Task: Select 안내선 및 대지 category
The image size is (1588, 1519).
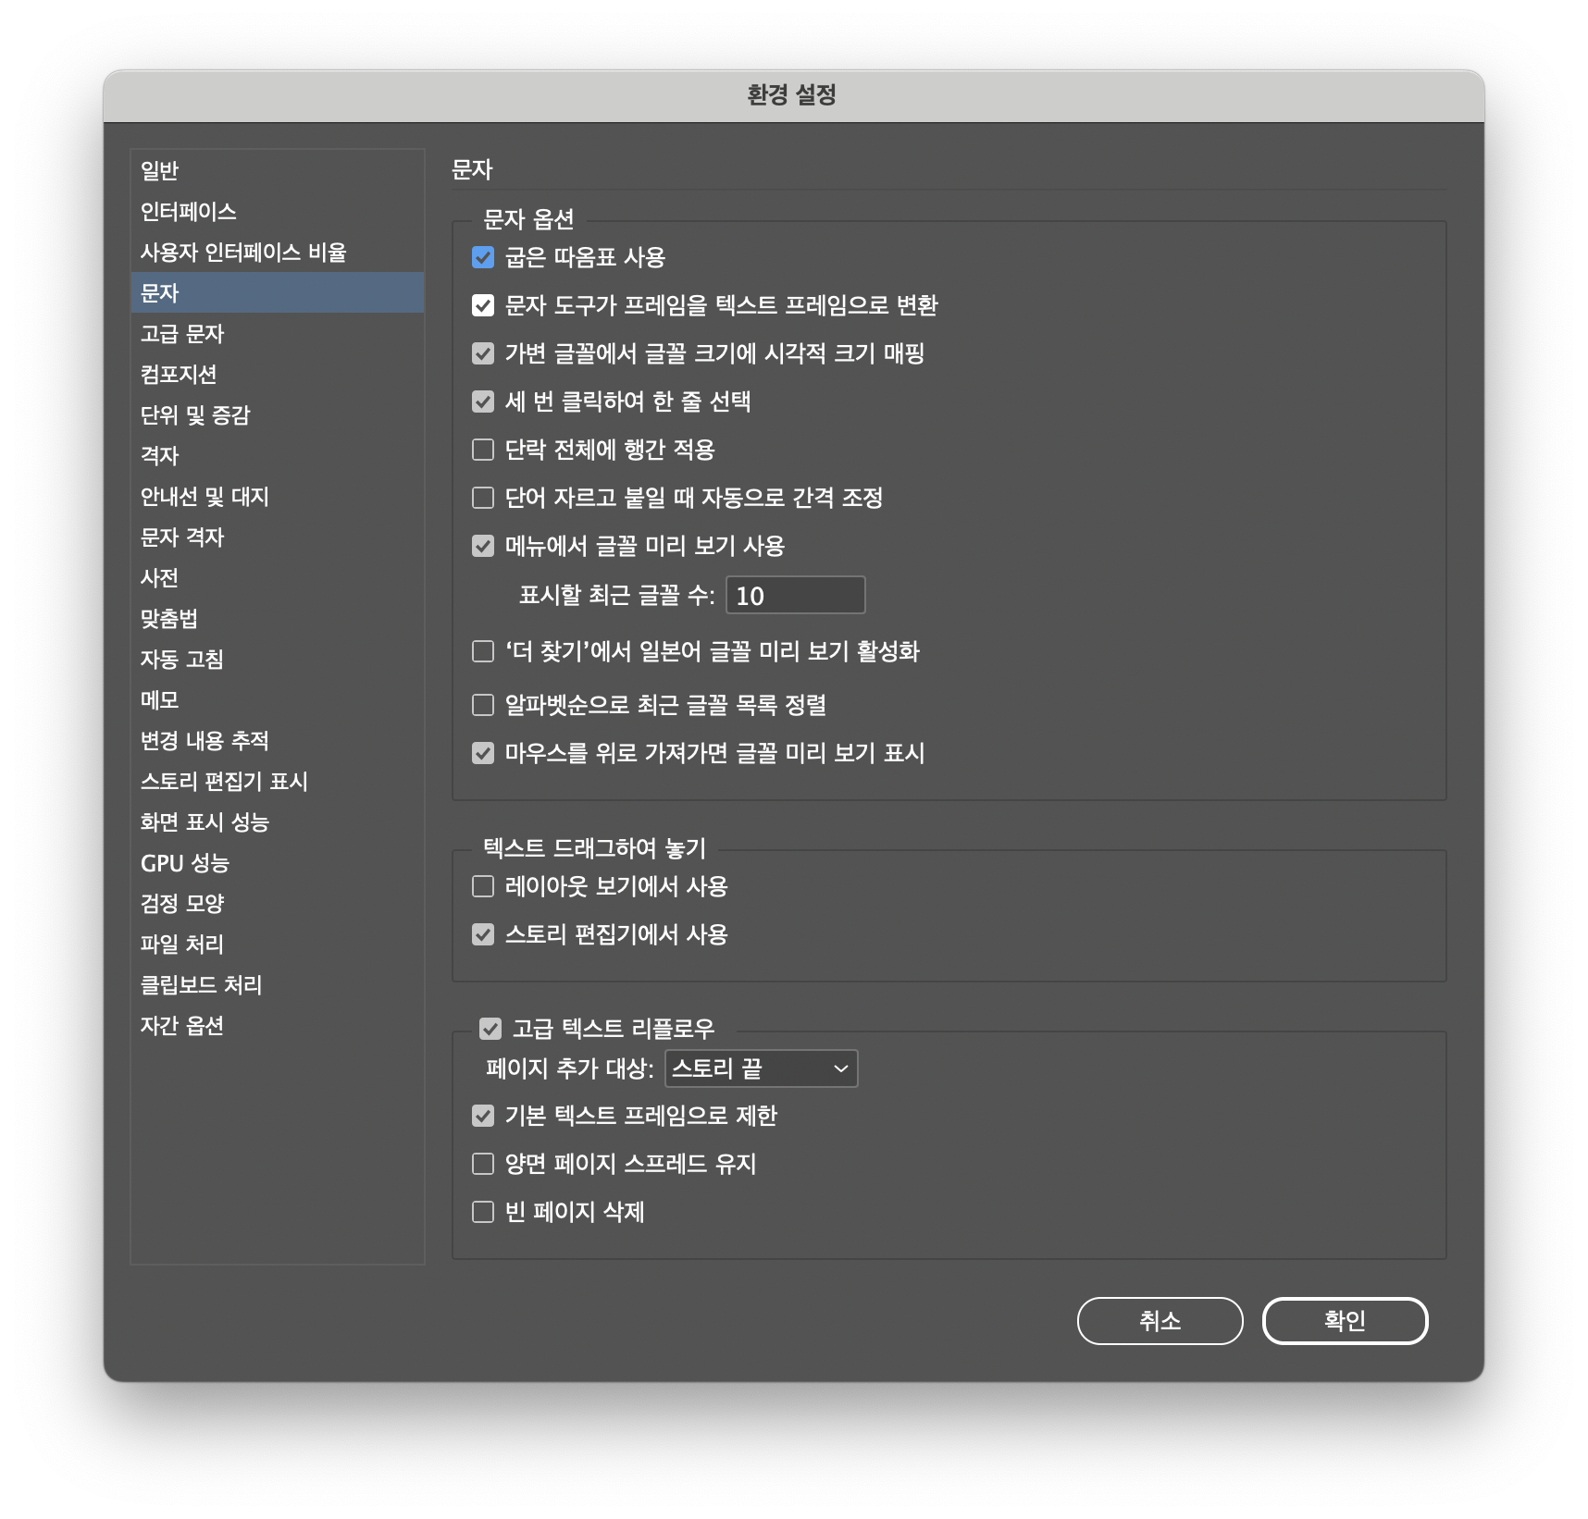Action: point(278,496)
